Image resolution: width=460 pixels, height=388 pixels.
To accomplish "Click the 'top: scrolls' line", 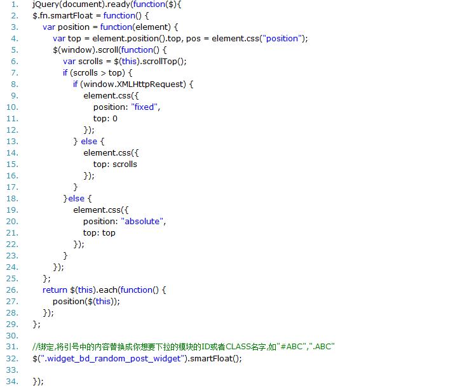I will (115, 164).
